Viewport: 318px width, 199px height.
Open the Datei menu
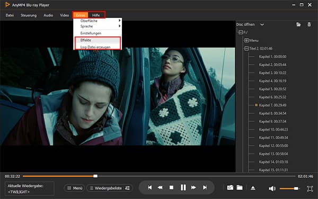coord(10,15)
